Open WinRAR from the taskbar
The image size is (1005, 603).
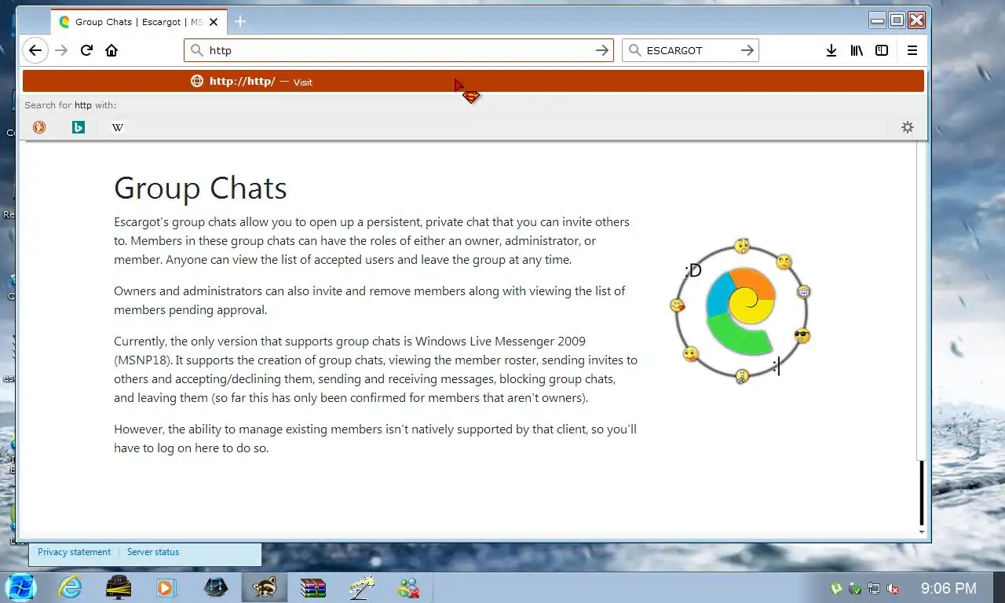click(x=313, y=587)
